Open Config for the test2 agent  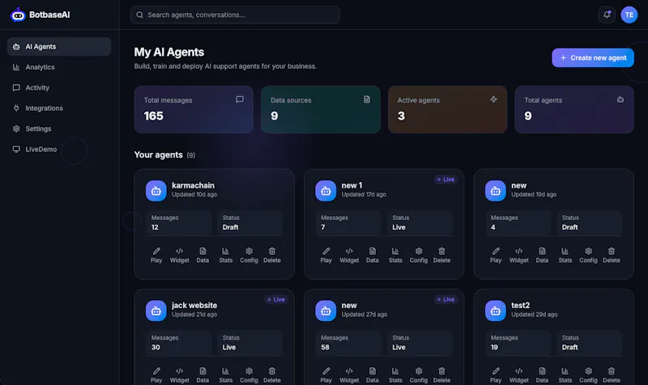(589, 375)
